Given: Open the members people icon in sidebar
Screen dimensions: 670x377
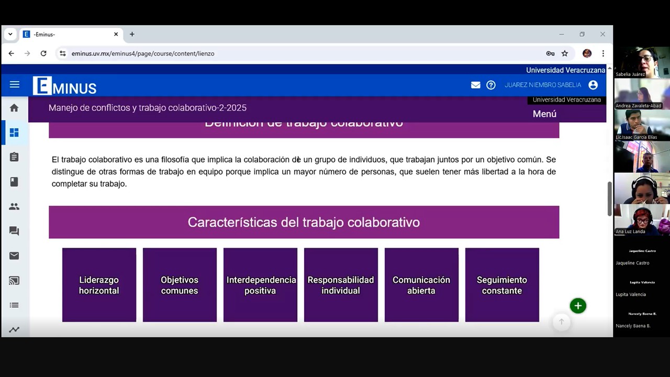Looking at the screenshot, I should click(x=14, y=206).
